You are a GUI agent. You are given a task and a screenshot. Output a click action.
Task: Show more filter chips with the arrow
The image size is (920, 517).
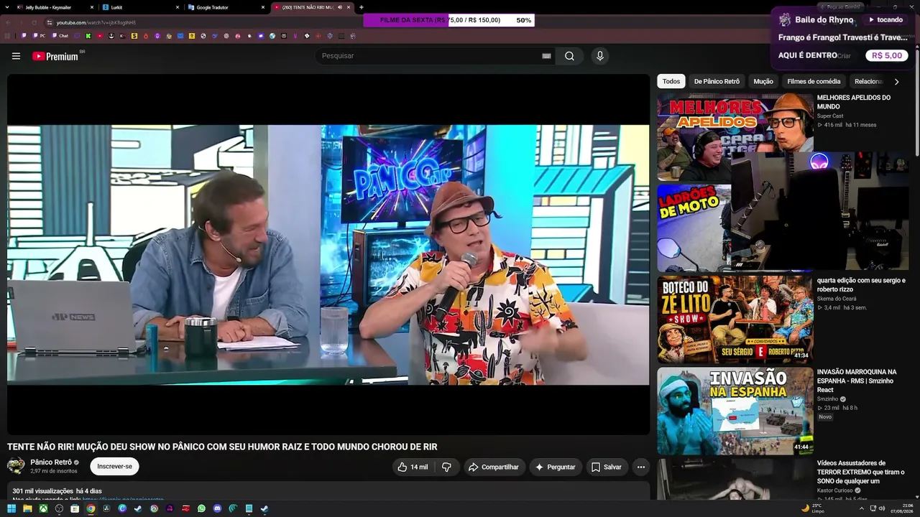pos(896,82)
